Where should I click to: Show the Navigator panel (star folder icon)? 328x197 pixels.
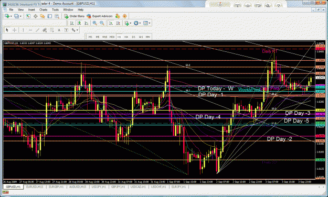[x=43, y=16]
